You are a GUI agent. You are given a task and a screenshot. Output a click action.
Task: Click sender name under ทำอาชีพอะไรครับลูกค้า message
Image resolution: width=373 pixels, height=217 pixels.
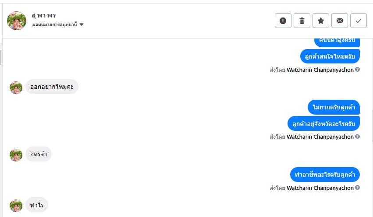(x=320, y=188)
